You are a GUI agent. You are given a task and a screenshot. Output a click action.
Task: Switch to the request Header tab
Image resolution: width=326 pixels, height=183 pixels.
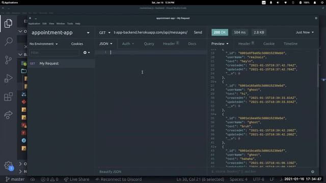[171, 44]
